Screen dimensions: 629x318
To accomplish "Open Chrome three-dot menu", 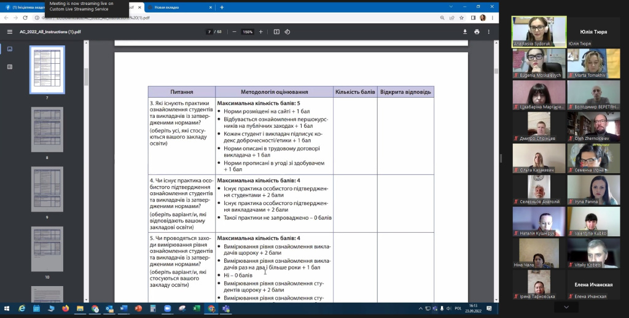I will pos(492,18).
